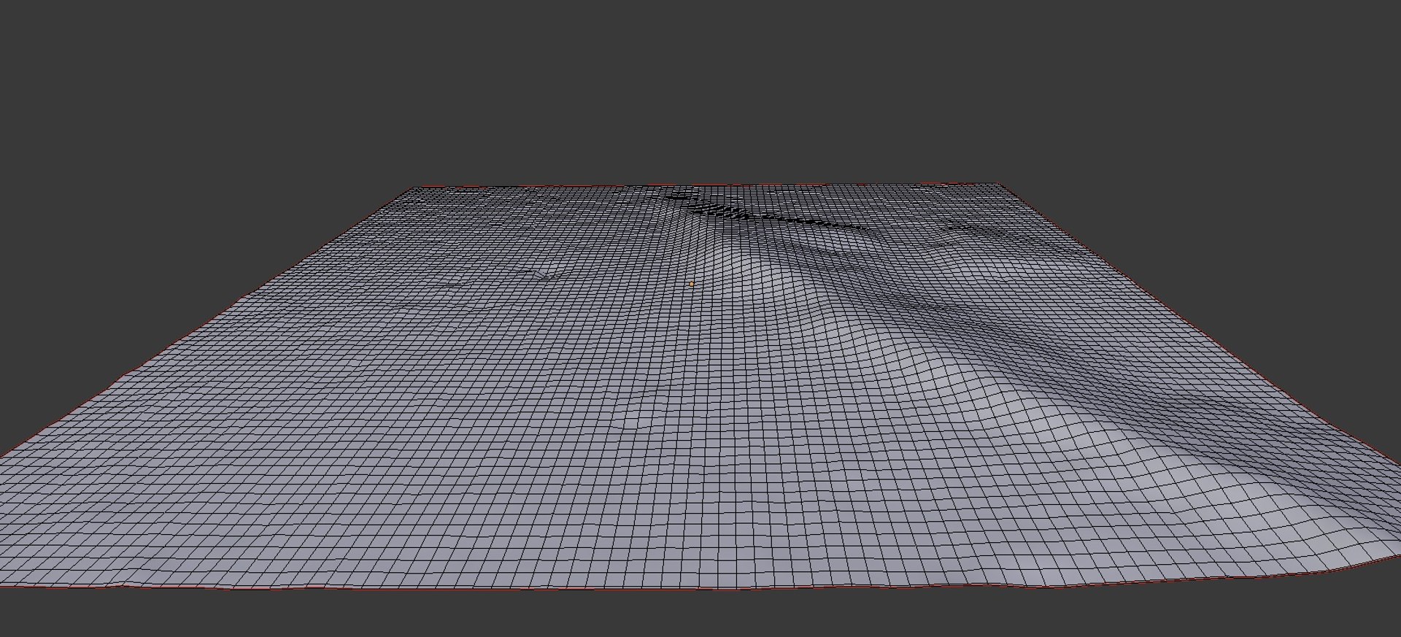Viewport: 1401px width, 637px height.
Task: Click the orange object origin dot
Action: (x=692, y=284)
